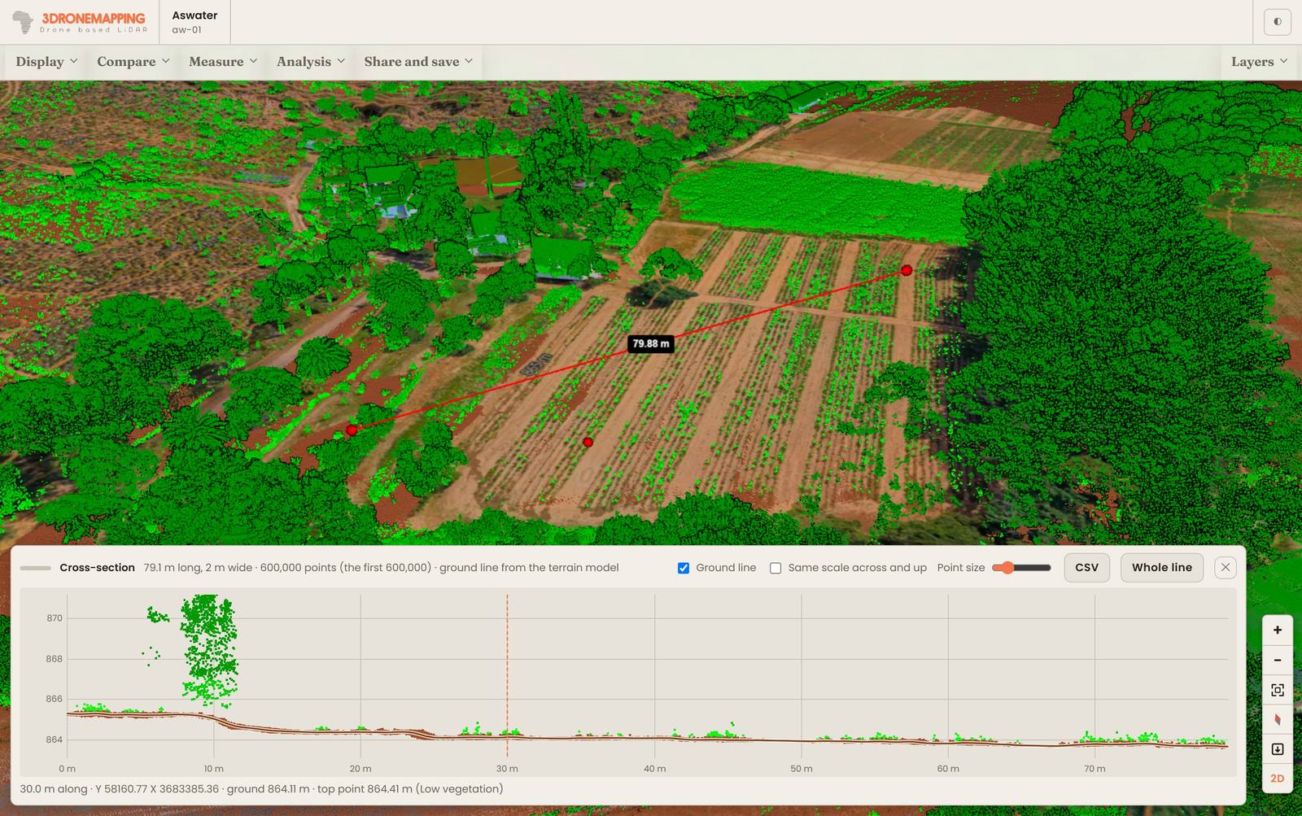Enable Same scale across and up

point(776,568)
